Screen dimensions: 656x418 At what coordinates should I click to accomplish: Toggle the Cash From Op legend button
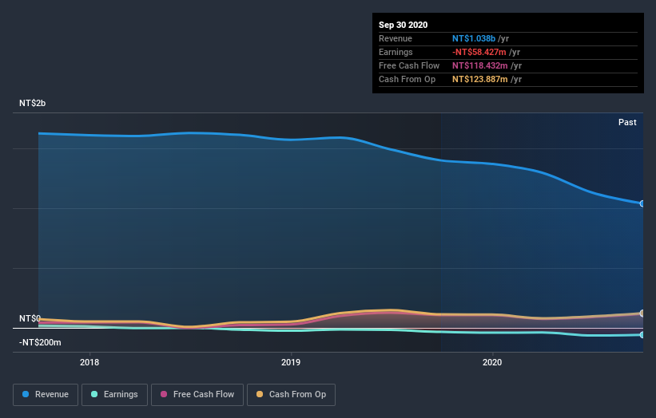(291, 395)
